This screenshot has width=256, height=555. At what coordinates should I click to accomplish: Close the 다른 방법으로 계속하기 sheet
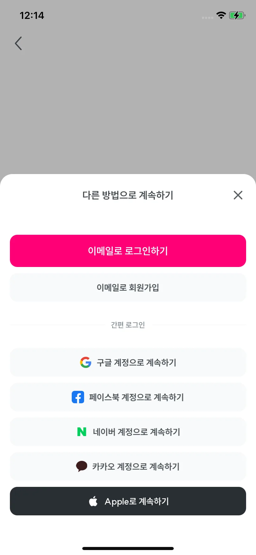coord(238,195)
